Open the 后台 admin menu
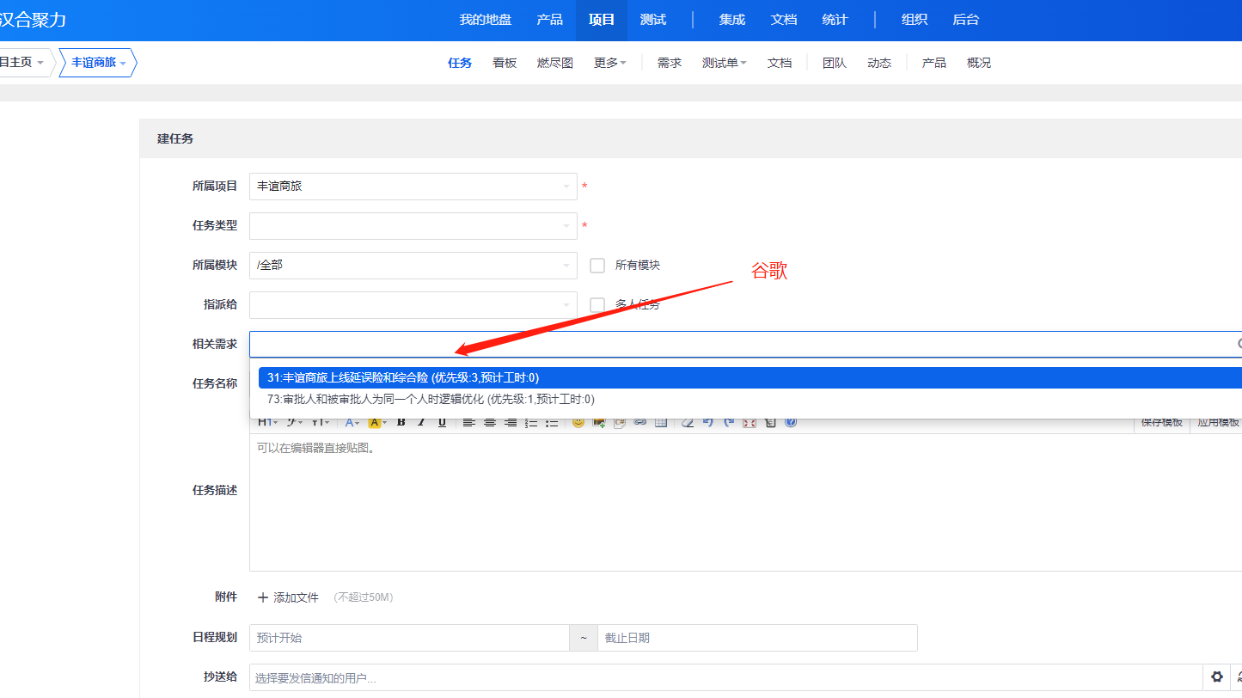This screenshot has height=698, width=1242. tap(966, 20)
